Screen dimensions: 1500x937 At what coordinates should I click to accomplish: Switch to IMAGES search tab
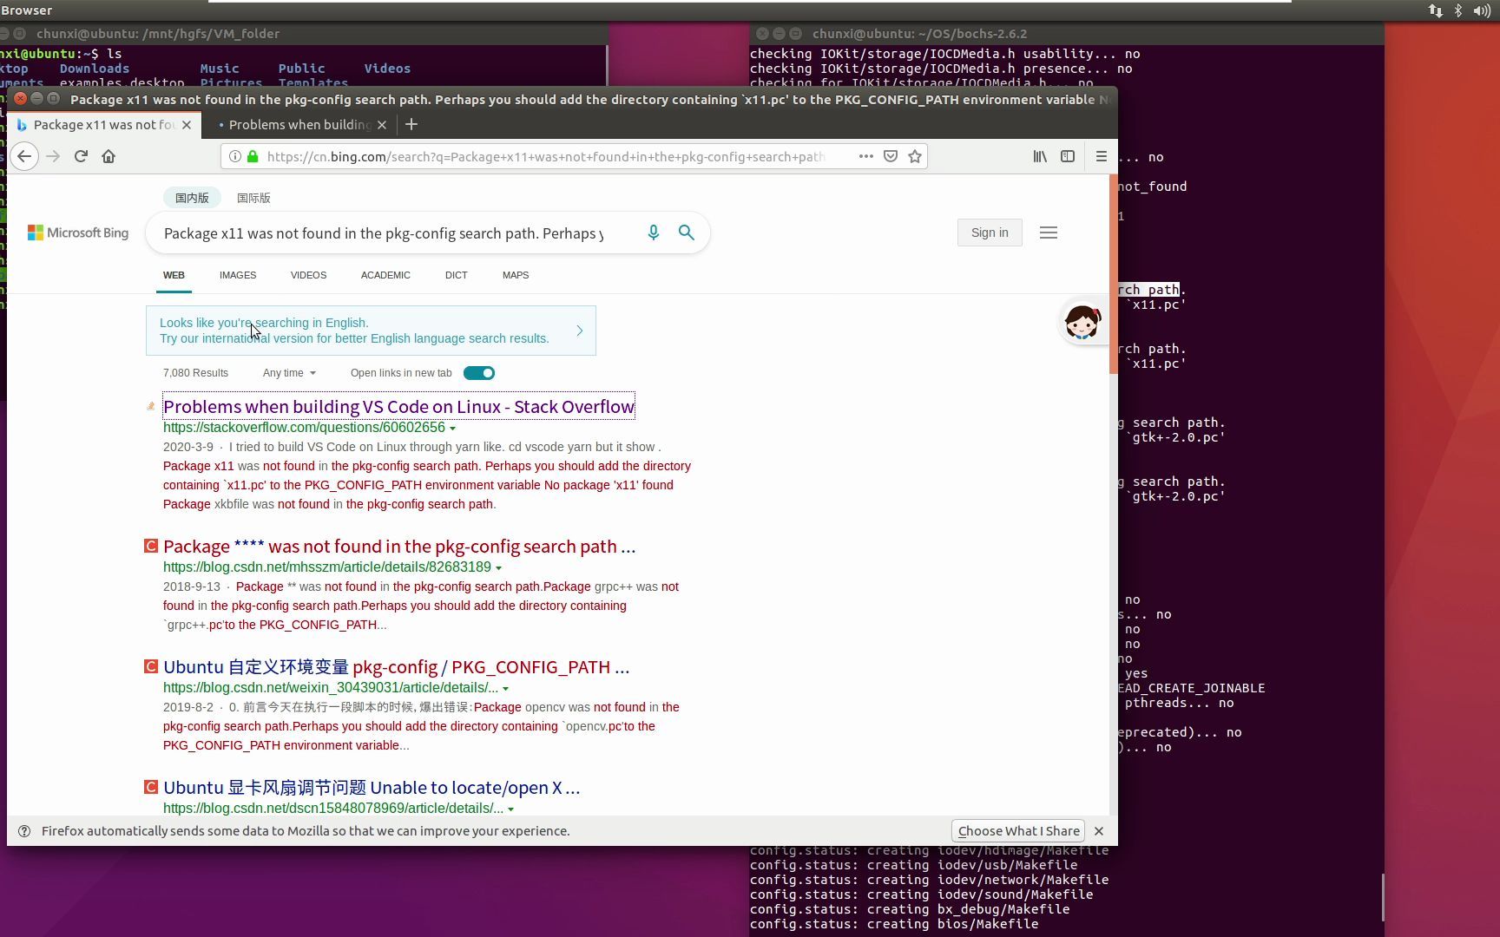pos(238,275)
